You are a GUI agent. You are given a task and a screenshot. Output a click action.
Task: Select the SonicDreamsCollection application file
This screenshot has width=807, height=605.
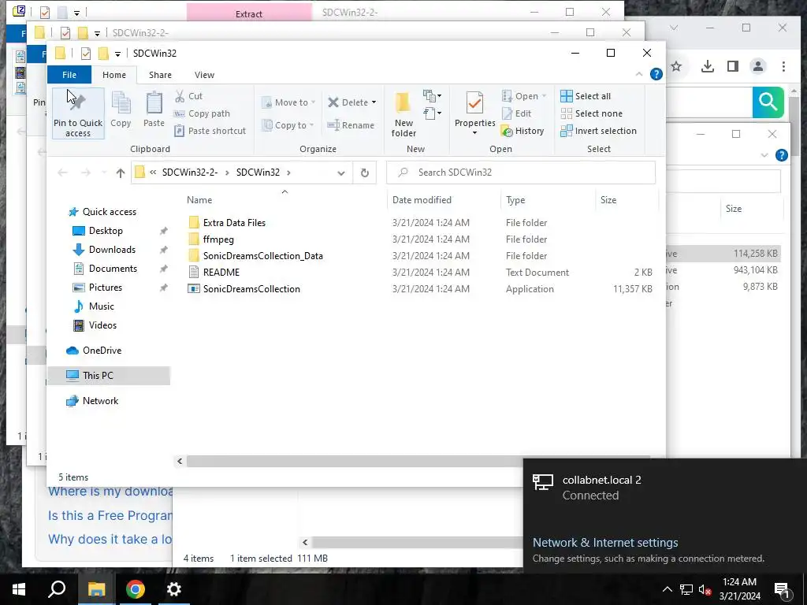click(251, 288)
